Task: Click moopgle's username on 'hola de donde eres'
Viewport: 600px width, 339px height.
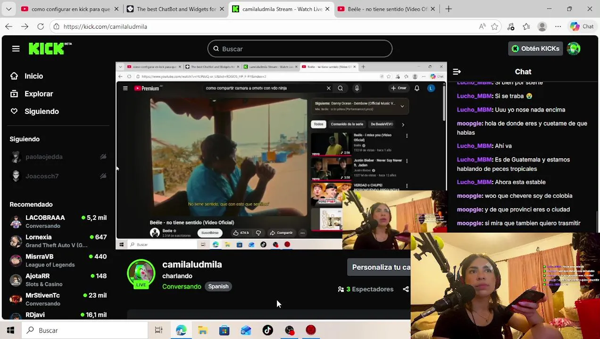Action: click(470, 123)
